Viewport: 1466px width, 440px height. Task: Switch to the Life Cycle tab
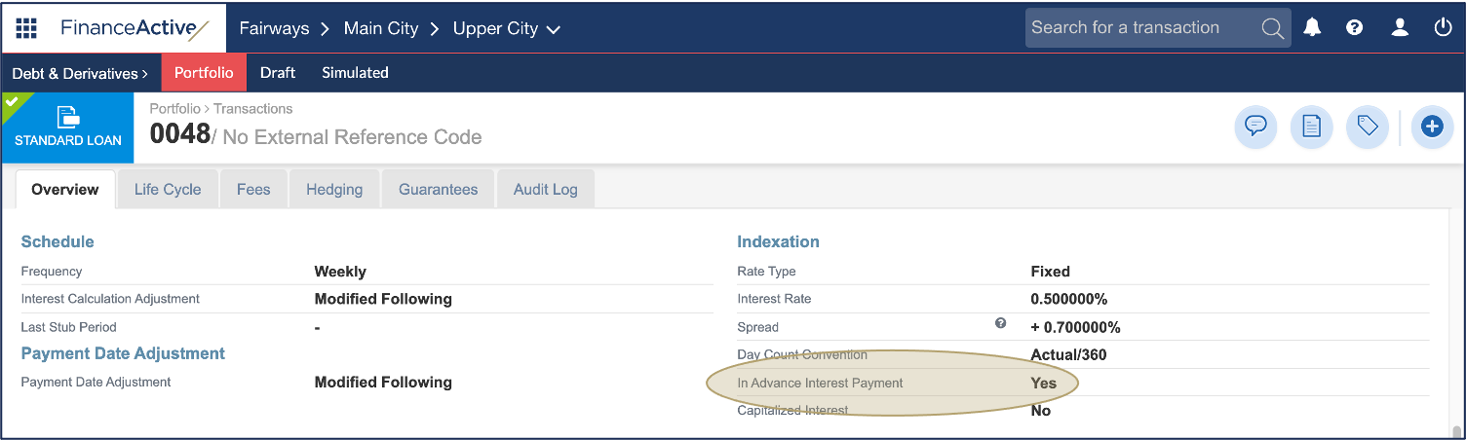[x=168, y=190]
